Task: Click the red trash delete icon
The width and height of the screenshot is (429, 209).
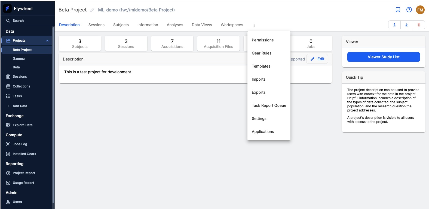Action: tap(419, 25)
